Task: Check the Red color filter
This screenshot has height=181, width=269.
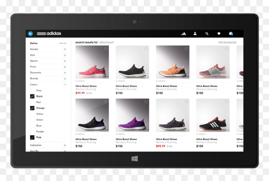Action: pyautogui.click(x=32, y=102)
